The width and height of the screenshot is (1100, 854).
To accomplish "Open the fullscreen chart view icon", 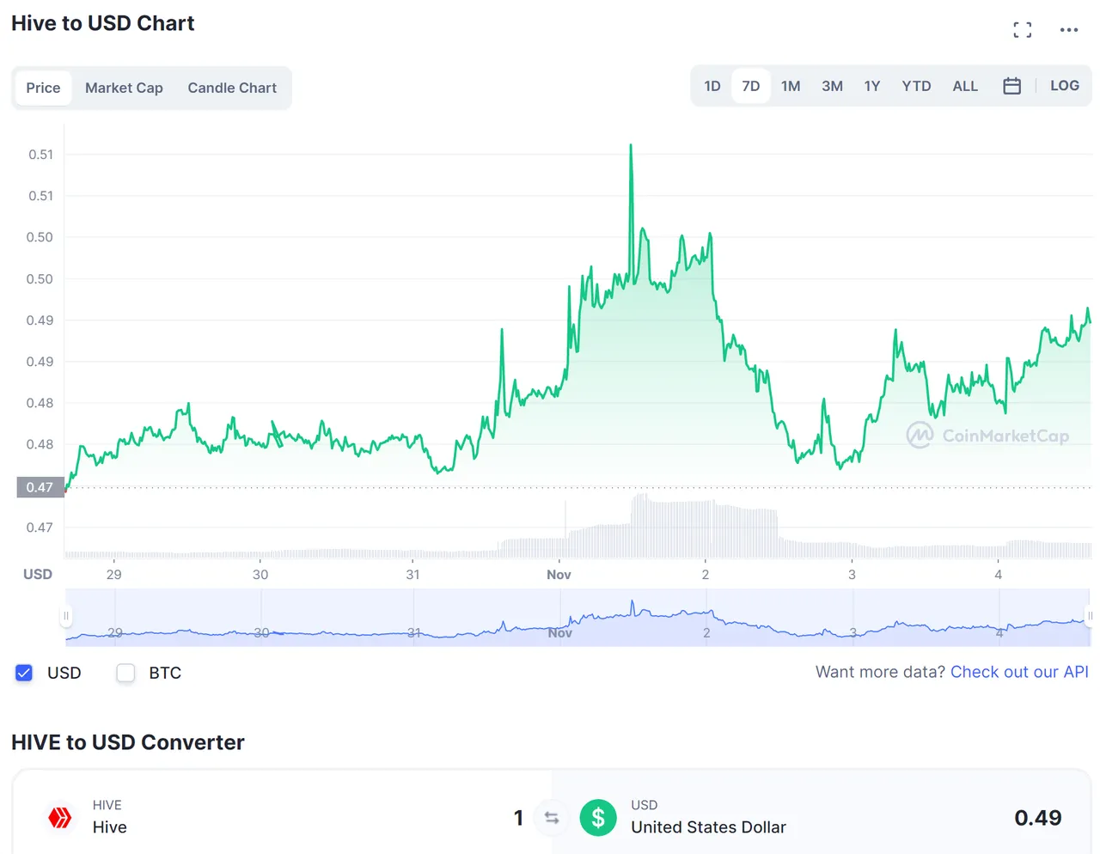I will tap(1022, 30).
